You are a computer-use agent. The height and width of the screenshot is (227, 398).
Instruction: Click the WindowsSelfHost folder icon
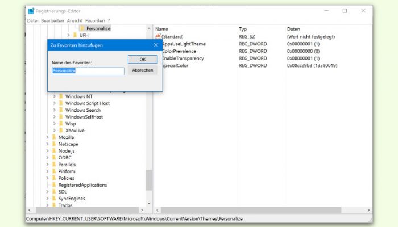(61, 117)
